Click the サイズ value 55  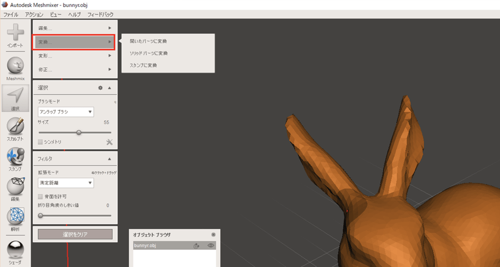(x=107, y=122)
